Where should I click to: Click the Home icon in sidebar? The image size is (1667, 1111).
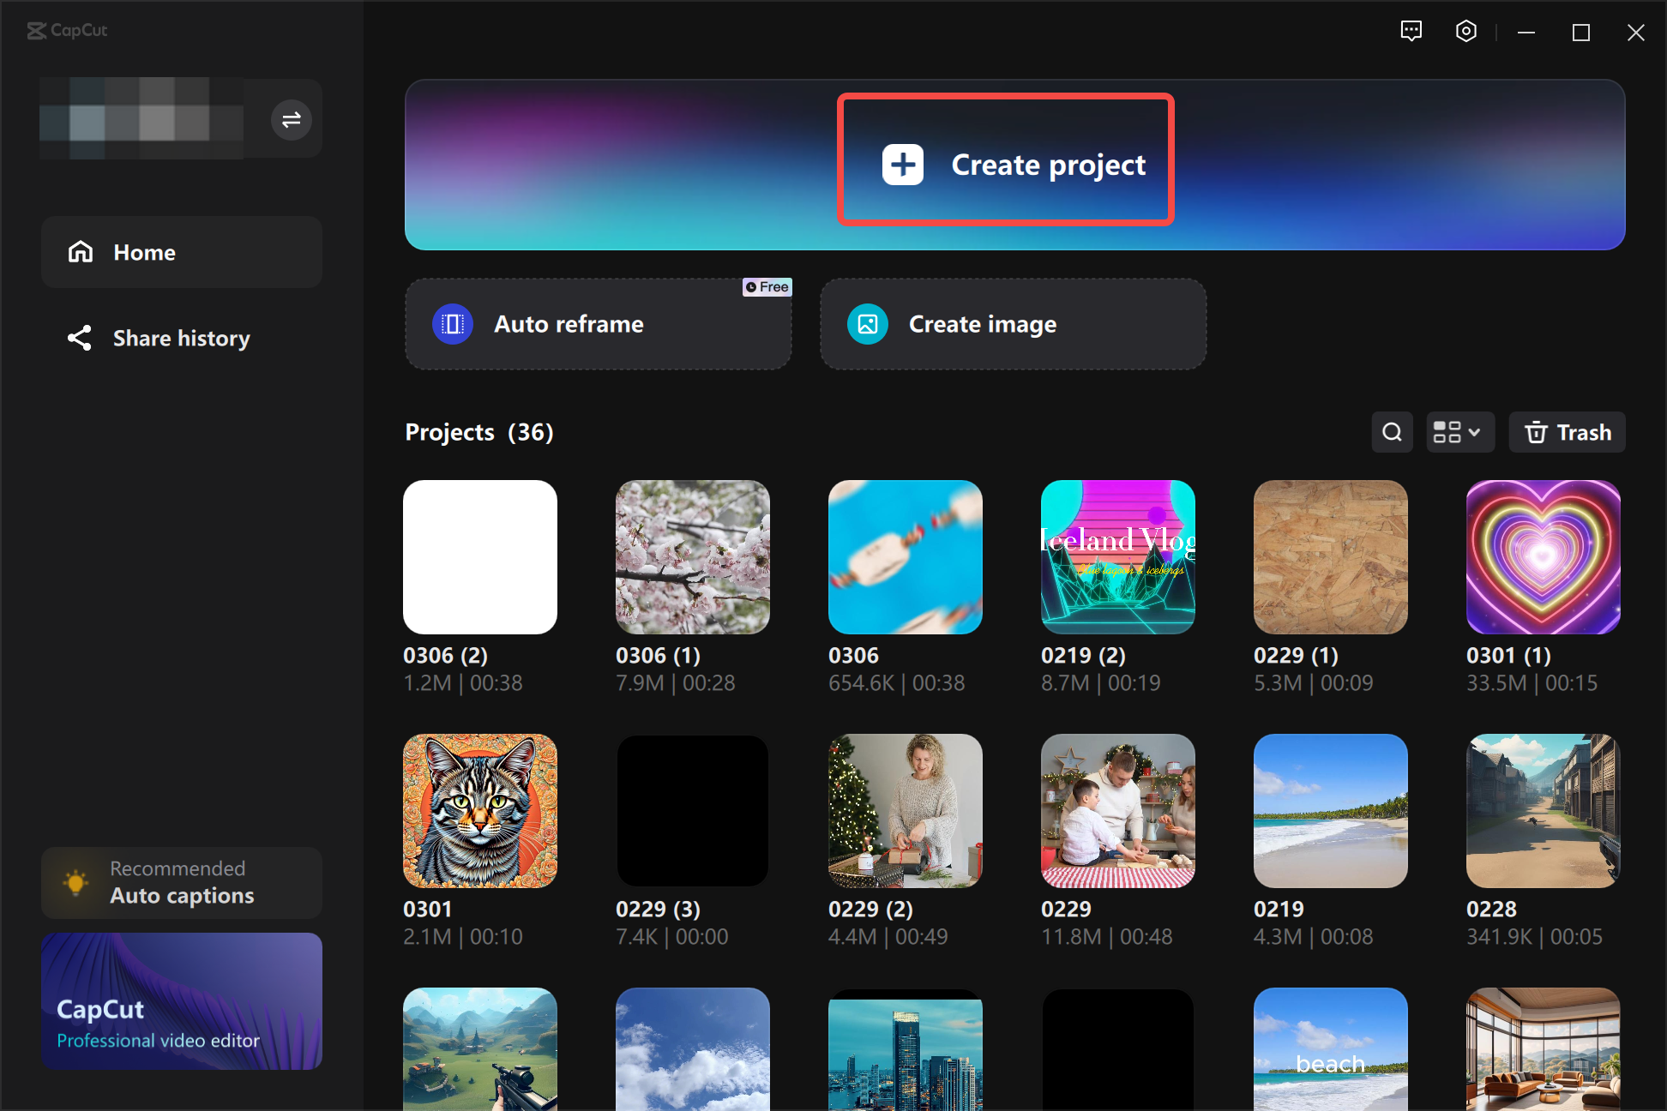80,251
